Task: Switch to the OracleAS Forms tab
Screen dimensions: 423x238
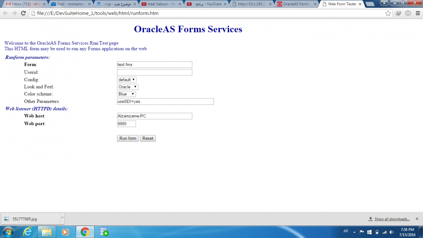Action: pos(295,4)
